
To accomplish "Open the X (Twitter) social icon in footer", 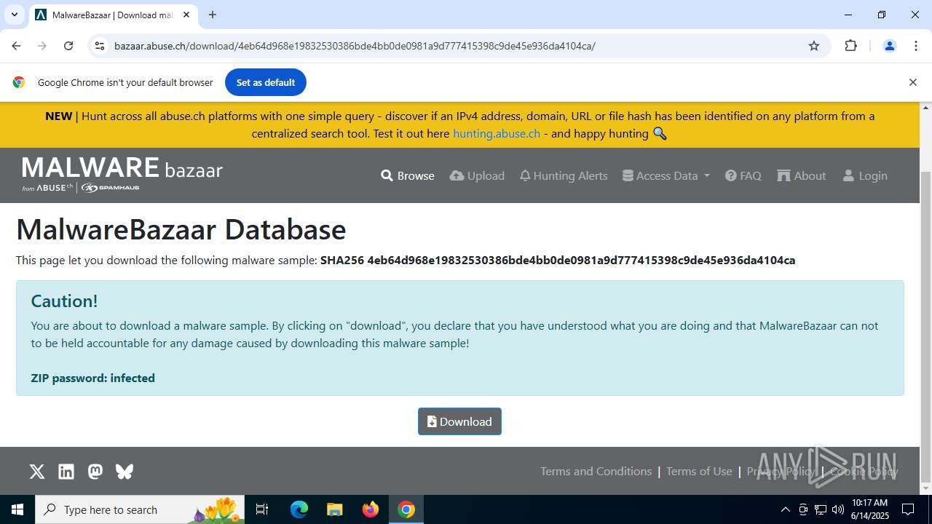I will pos(37,472).
